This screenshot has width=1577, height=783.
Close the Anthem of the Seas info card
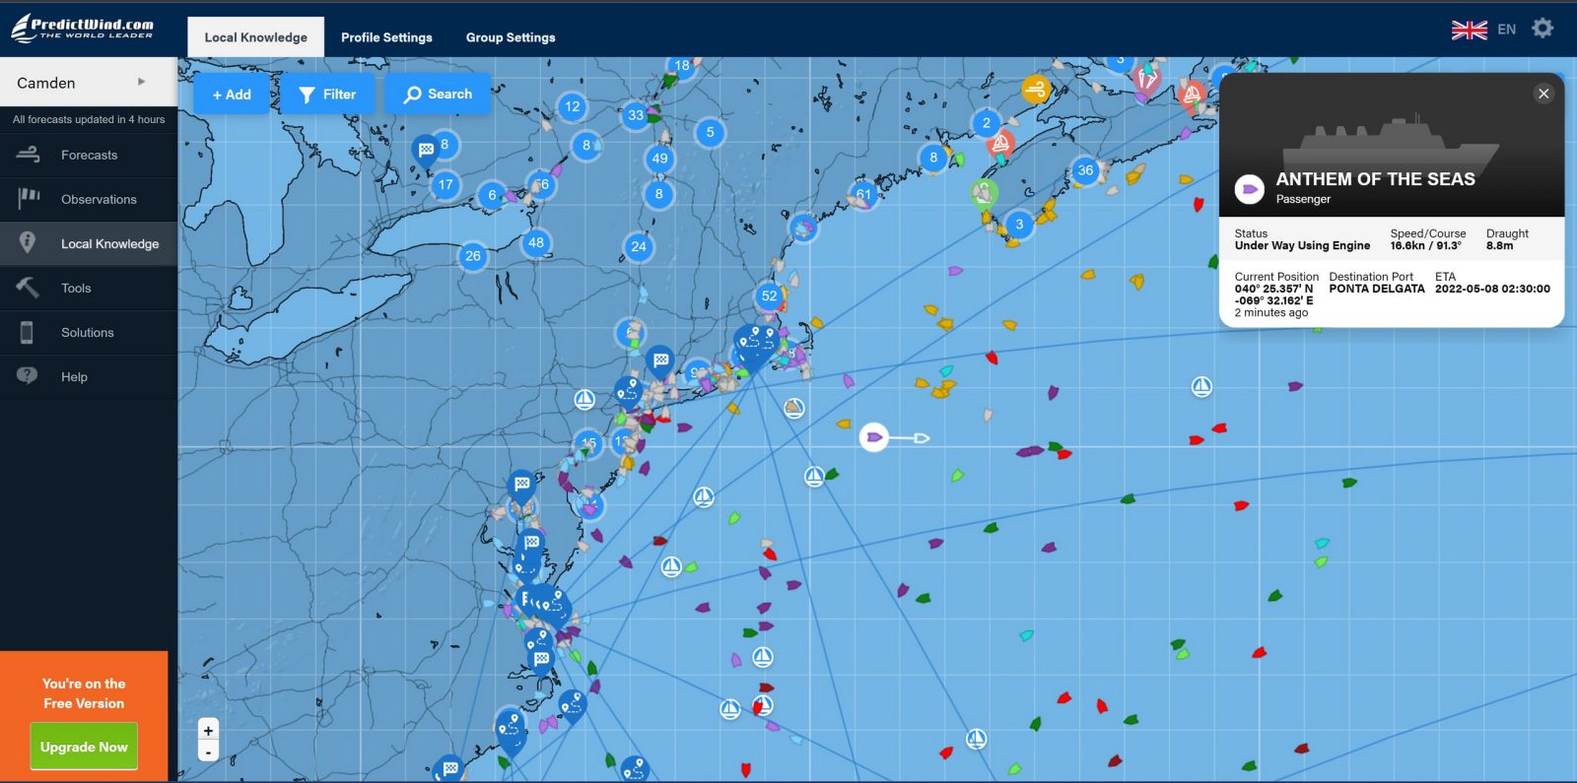coord(1543,94)
